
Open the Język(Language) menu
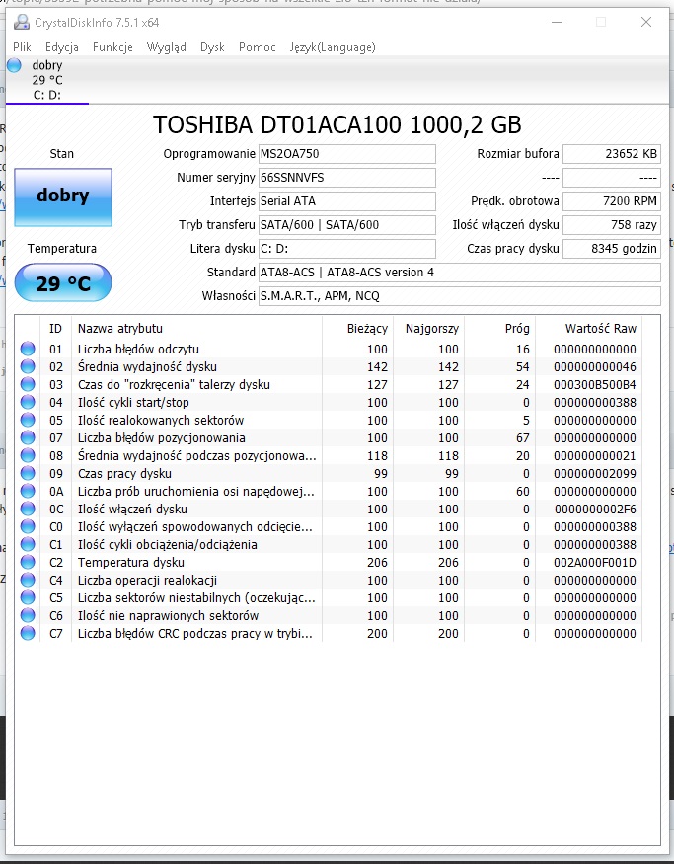[x=333, y=47]
